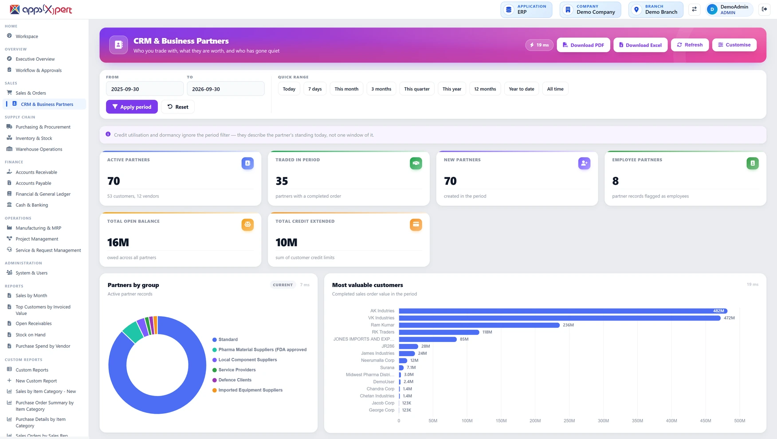Open the Branch Demo Branch selector
Viewport: 777px width, 439px height.
tap(656, 9)
